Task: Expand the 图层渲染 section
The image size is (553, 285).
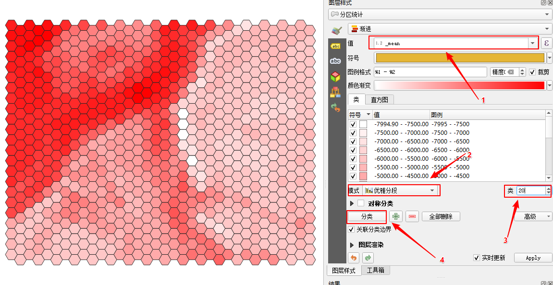Action: (352, 245)
